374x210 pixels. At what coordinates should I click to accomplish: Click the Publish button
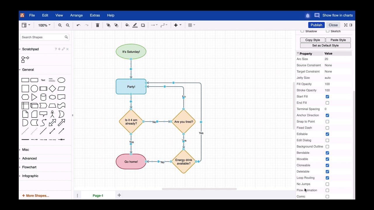pyautogui.click(x=316, y=25)
